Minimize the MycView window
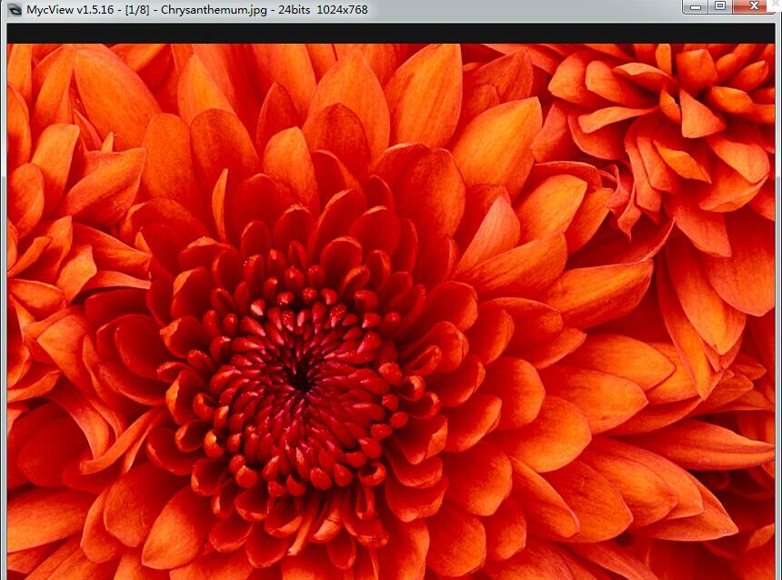Viewport: 782px width, 580px height. 697,6
